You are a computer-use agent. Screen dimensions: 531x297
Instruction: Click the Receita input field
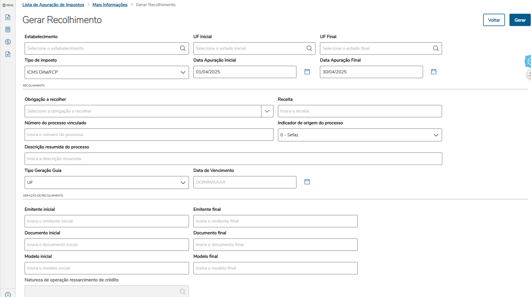click(x=360, y=111)
